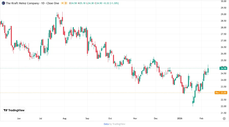
Task: Click the +0.32 (+1.30%) change value
Action: pos(111,3)
